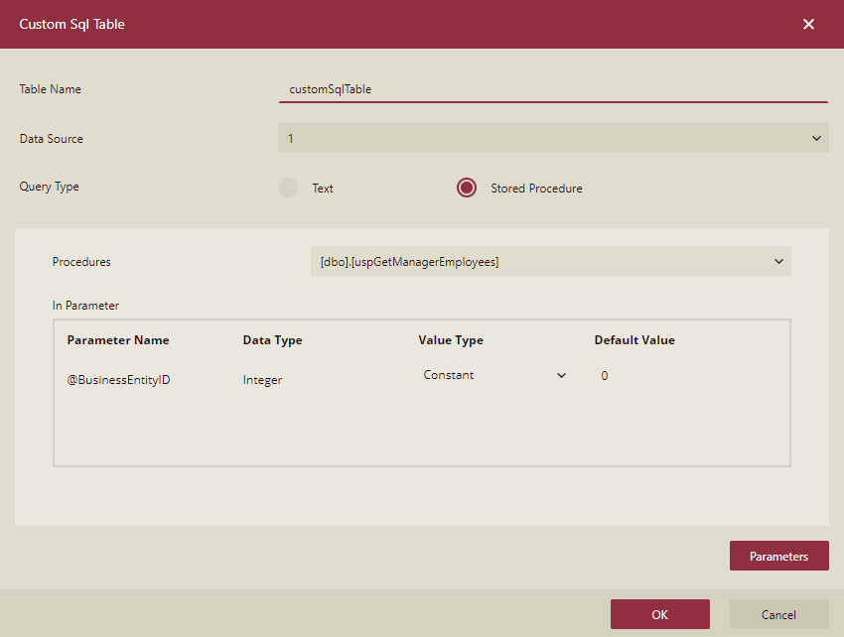This screenshot has height=637, width=844.
Task: Open the Constant value type dropdown
Action: tap(493, 375)
